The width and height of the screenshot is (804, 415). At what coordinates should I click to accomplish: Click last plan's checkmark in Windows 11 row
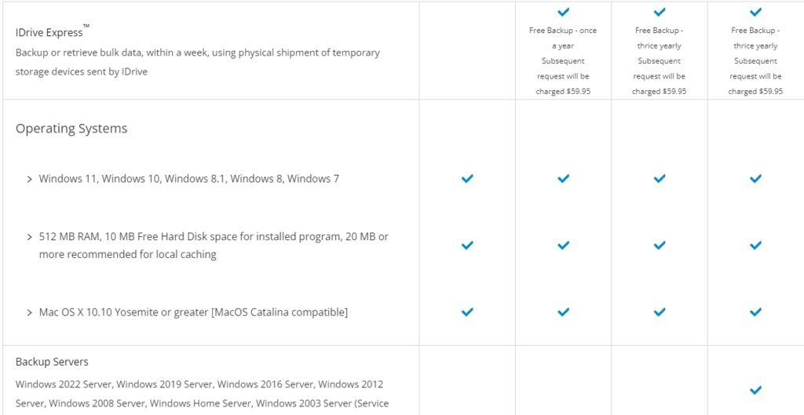(x=755, y=179)
